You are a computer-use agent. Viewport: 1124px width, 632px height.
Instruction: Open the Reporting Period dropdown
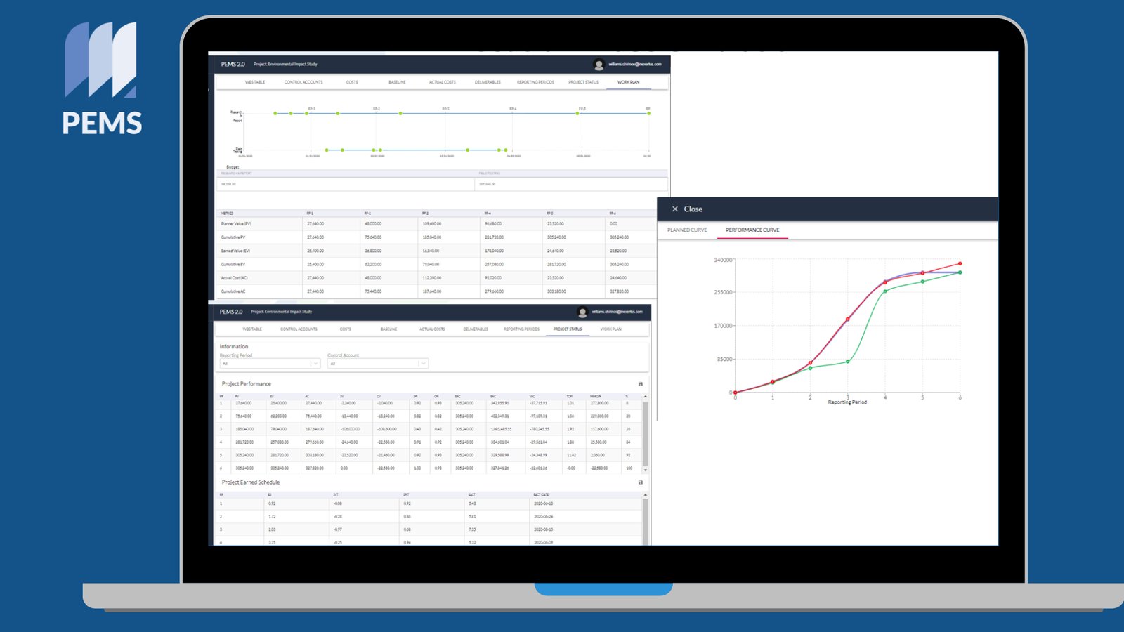(270, 364)
